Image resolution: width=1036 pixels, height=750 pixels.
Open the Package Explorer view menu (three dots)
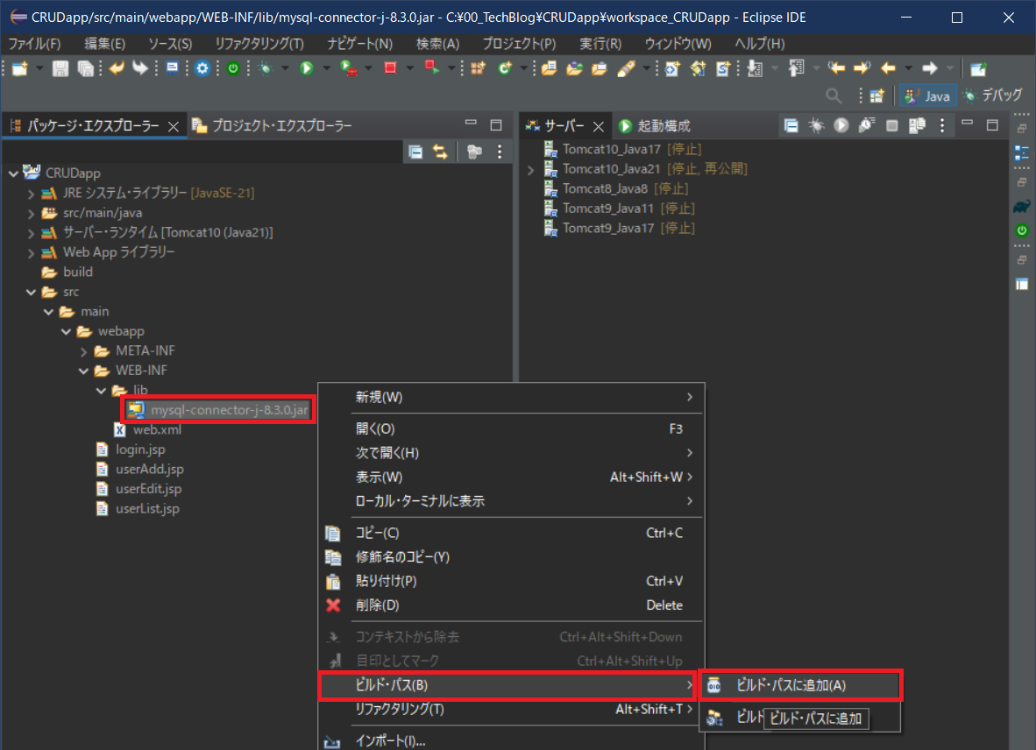point(500,152)
